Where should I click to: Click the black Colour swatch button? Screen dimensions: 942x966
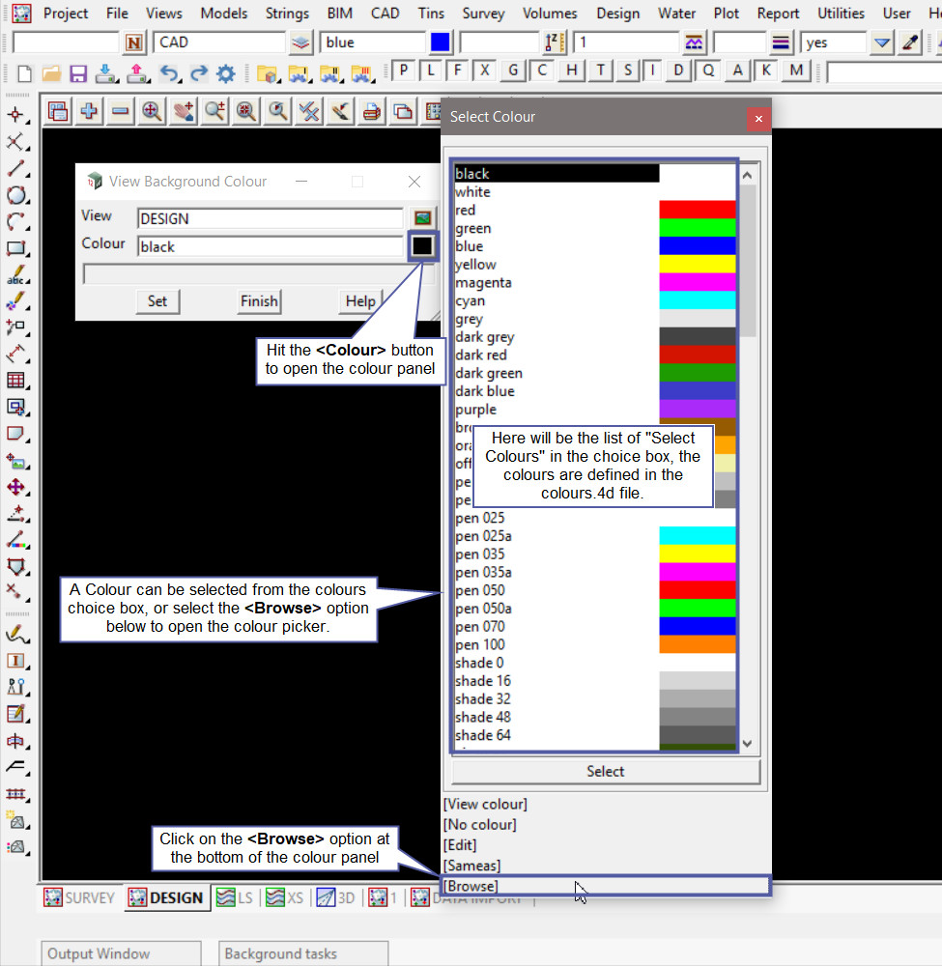[x=422, y=246]
